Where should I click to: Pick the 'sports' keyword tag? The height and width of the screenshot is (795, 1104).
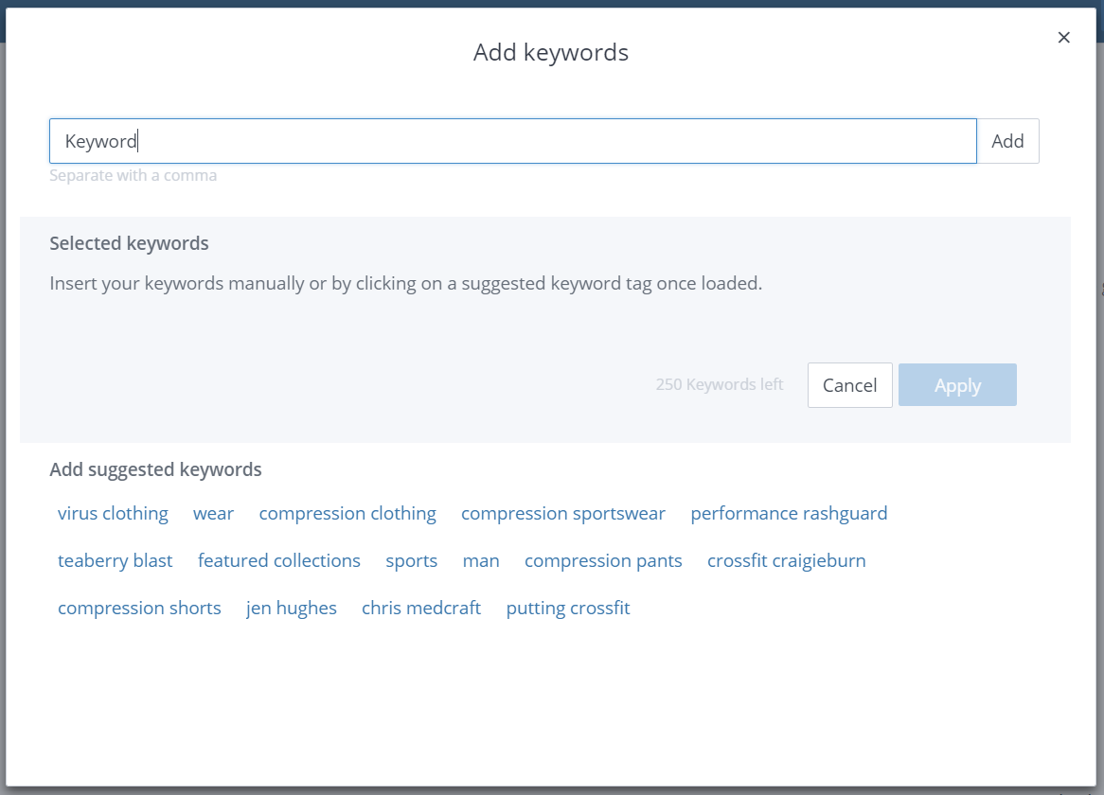click(411, 560)
